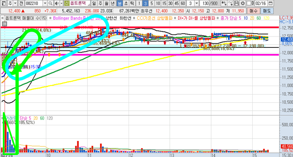Select the 틱 tick period tab
Image resolution: width=293 pixels, height=157 pixels.
tap(132, 3)
